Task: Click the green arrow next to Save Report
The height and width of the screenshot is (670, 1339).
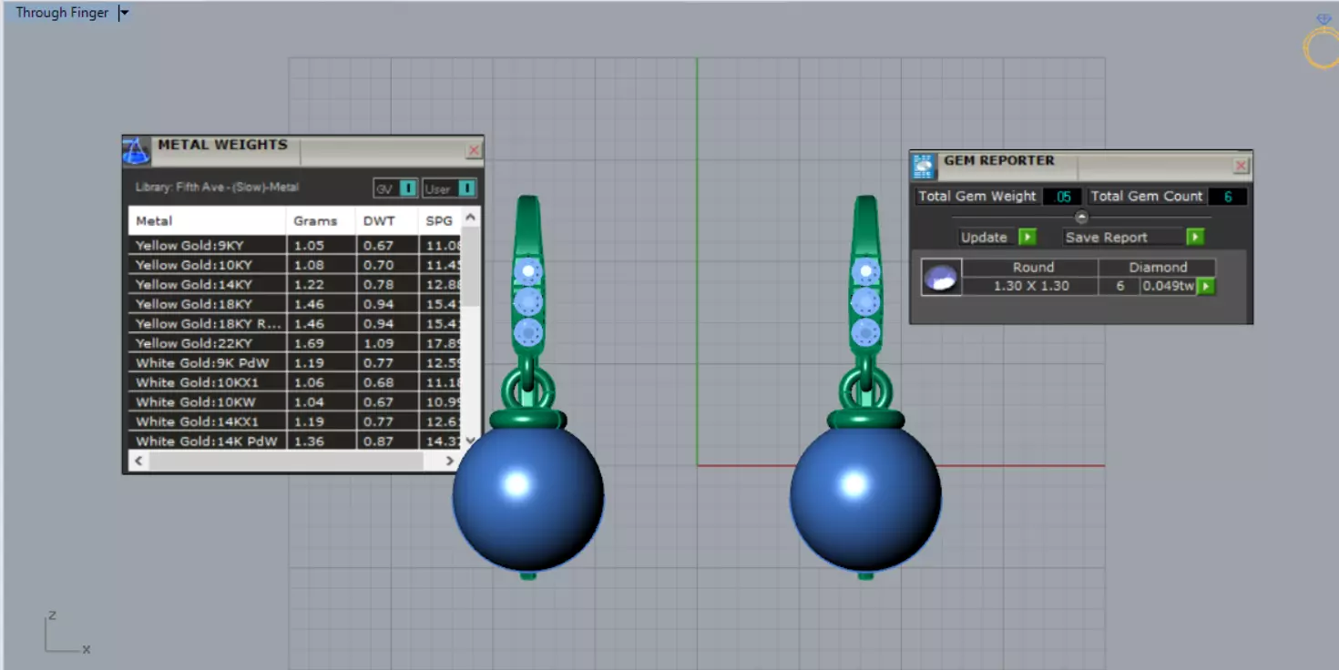Action: pos(1195,237)
